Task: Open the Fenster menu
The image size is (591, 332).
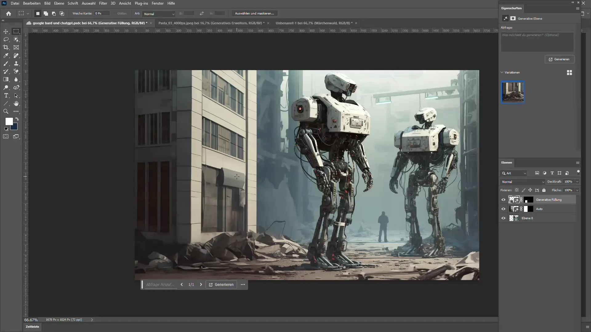Action: [158, 3]
